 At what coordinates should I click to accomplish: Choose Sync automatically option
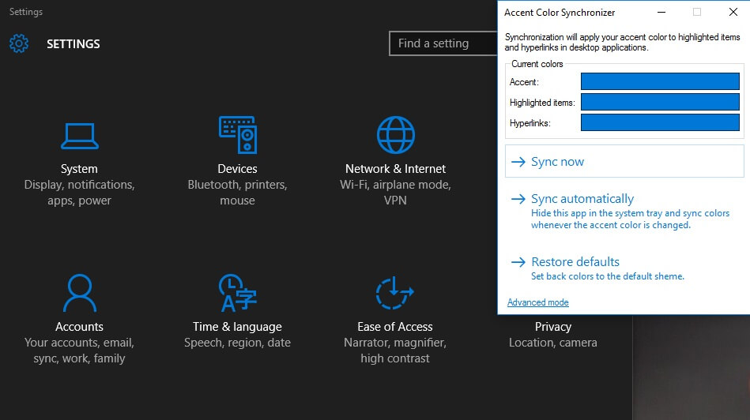pyautogui.click(x=624, y=212)
